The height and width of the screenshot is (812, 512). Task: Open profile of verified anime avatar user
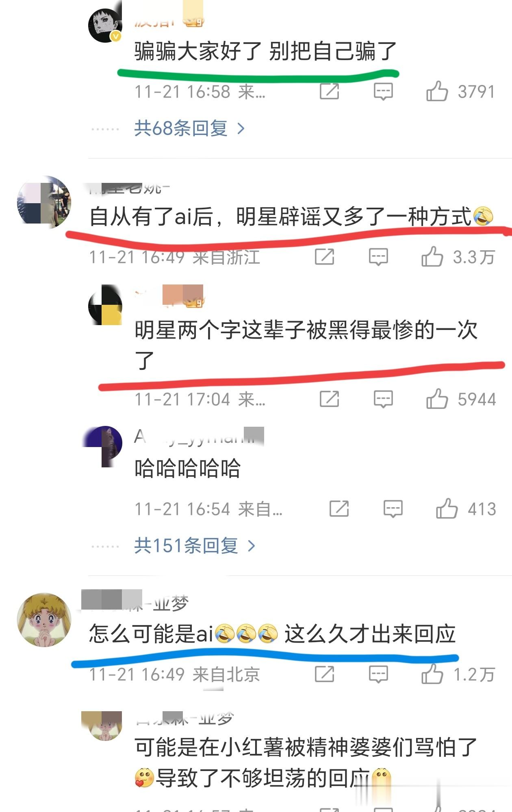(x=105, y=25)
